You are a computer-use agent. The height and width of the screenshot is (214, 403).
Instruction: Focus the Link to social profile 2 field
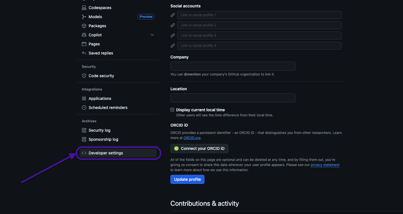click(259, 25)
